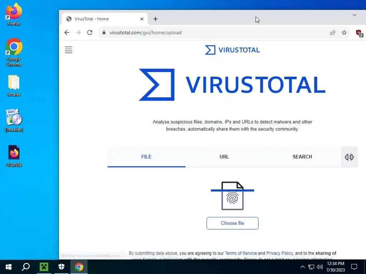The width and height of the screenshot is (366, 274).
Task: Open the tab search chevron
Action: tap(354, 15)
